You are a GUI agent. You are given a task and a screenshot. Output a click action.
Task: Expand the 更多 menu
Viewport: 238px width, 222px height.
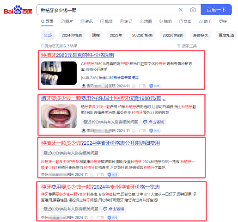(223, 21)
